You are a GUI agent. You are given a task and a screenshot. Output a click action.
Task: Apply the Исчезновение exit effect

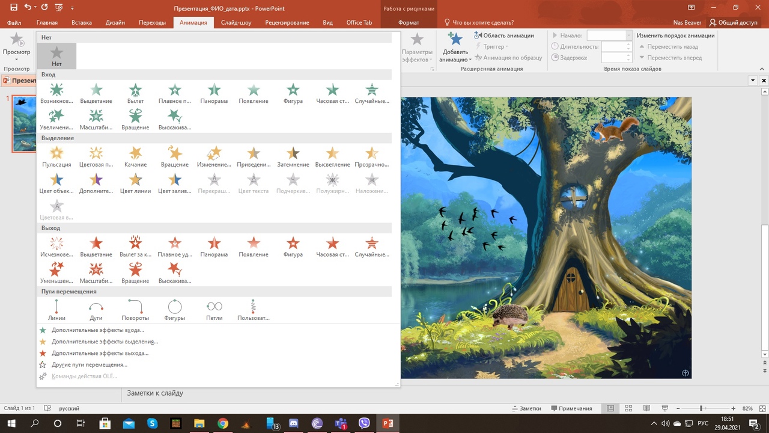coord(56,247)
